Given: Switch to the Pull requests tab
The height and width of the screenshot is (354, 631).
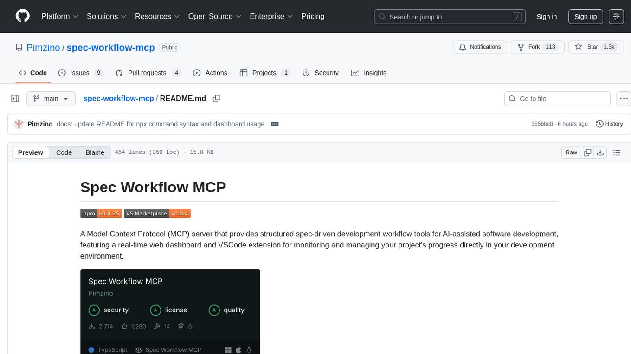Looking at the screenshot, I should coord(148,73).
